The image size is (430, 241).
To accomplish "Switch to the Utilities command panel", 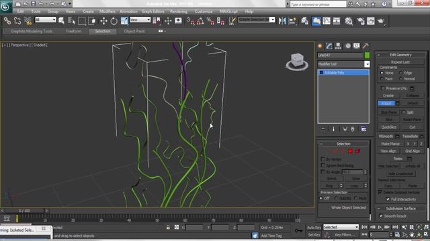I will pyautogui.click(x=365, y=46).
